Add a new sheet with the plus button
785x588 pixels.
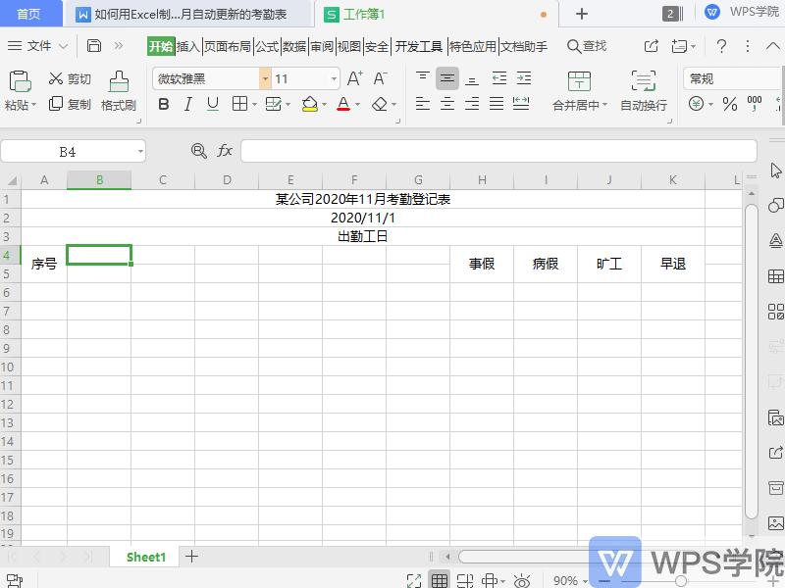(192, 556)
